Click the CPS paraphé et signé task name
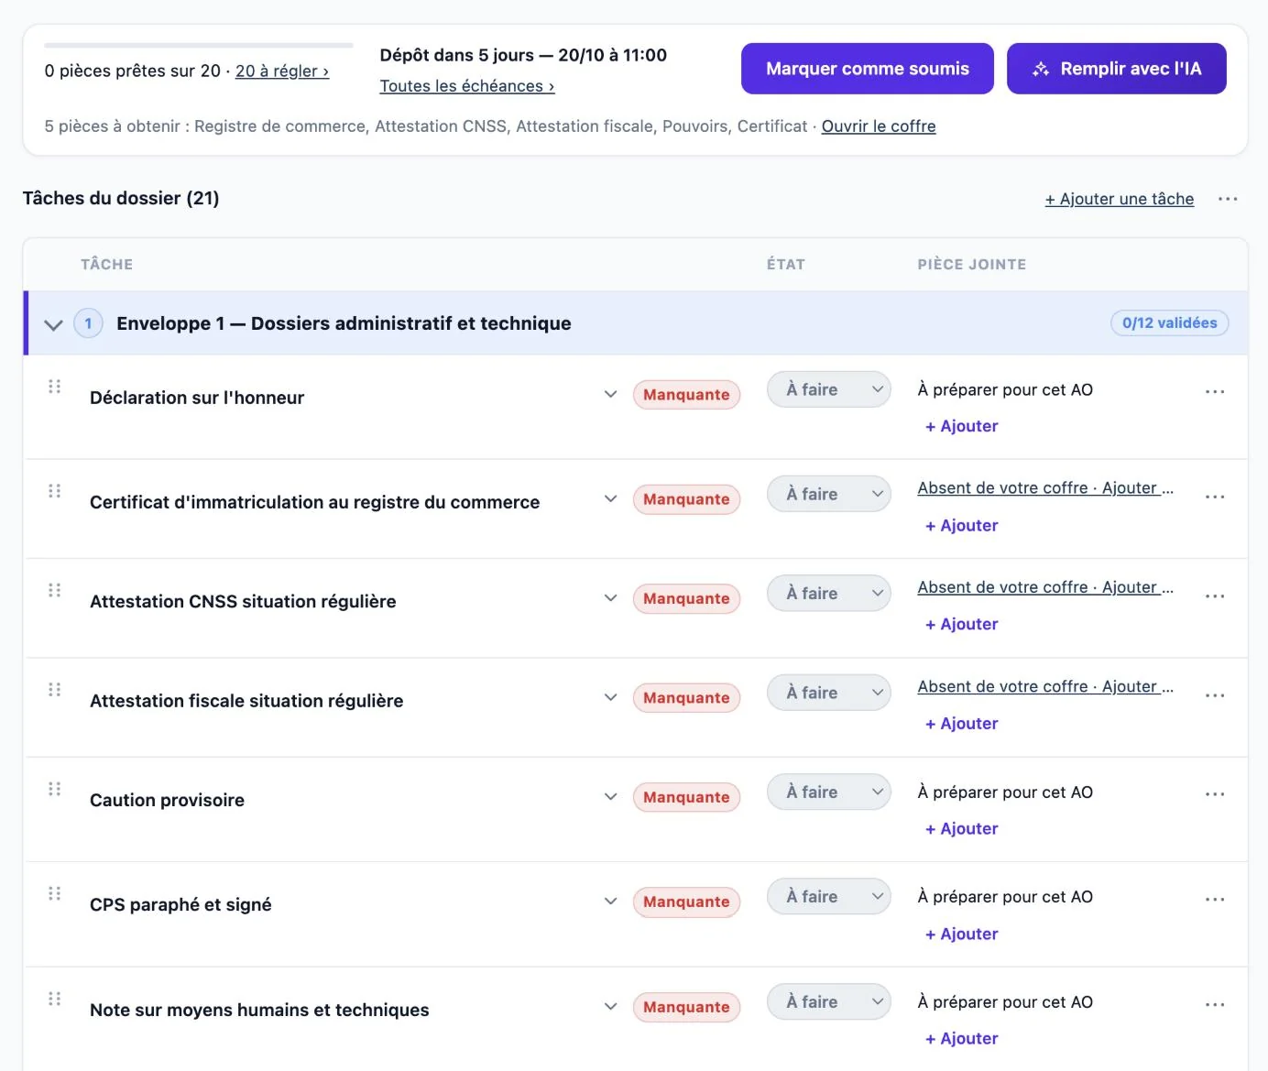Viewport: 1268px width, 1071px height. (x=180, y=905)
